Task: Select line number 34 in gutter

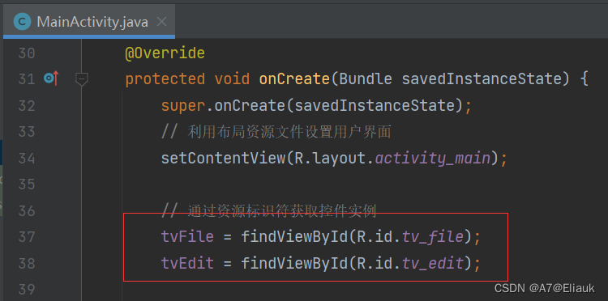Action: 27,159
